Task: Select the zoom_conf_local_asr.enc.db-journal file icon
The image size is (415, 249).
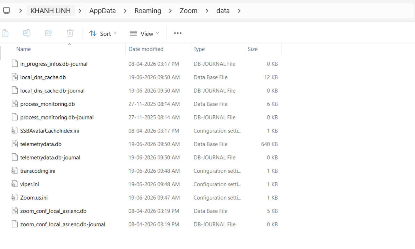Action: point(15,224)
